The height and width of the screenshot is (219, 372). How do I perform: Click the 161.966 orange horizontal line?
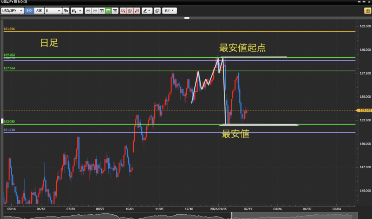click(x=182, y=31)
